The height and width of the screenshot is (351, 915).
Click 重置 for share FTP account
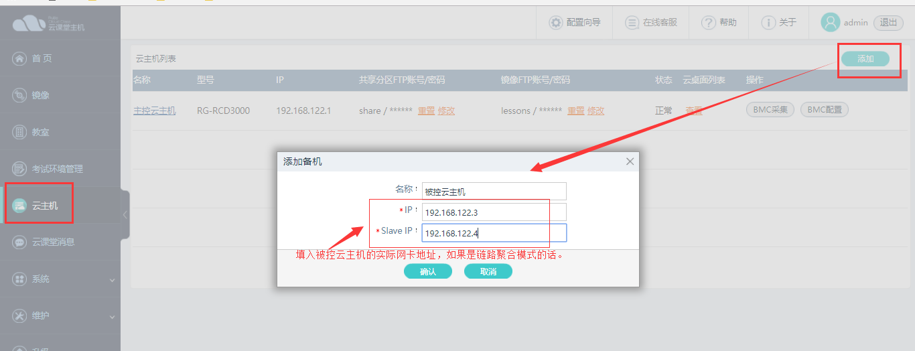click(426, 111)
